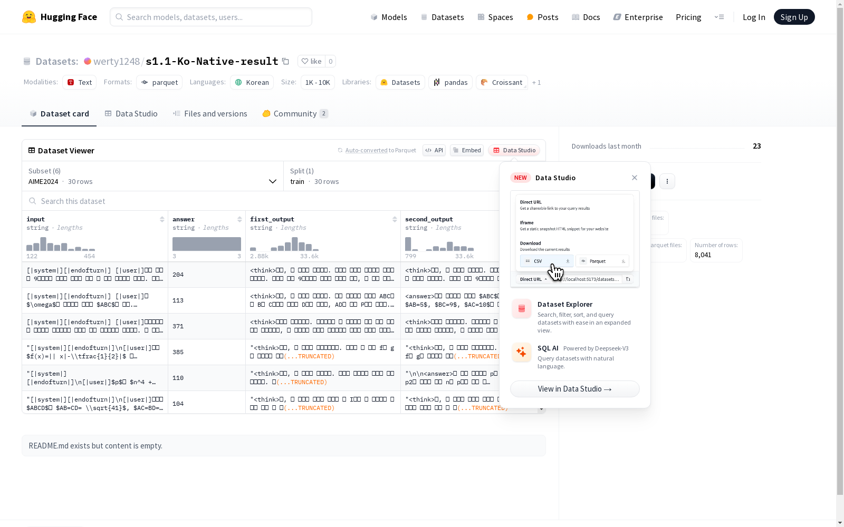Screen dimensions: 844x527
Task: Click the like heart button
Action: [x=311, y=61]
